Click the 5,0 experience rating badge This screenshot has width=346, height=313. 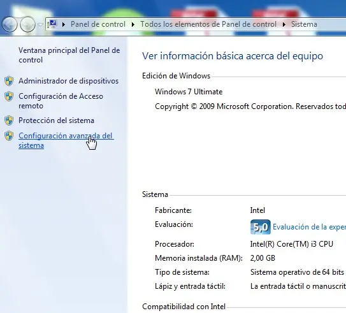point(261,227)
